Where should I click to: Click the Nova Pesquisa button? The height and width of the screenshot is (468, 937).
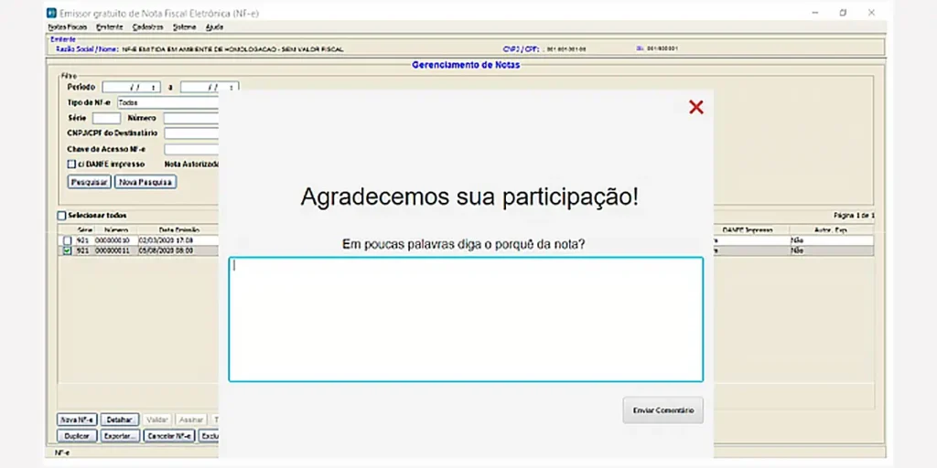point(145,182)
